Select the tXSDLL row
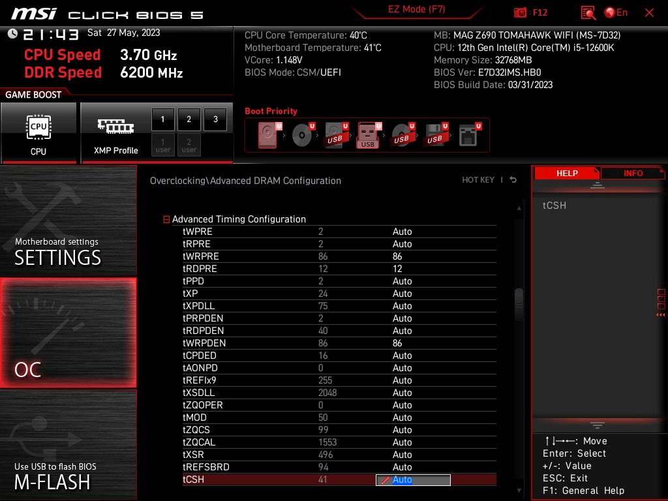Screen dimensions: 668x501 [x=339, y=392]
